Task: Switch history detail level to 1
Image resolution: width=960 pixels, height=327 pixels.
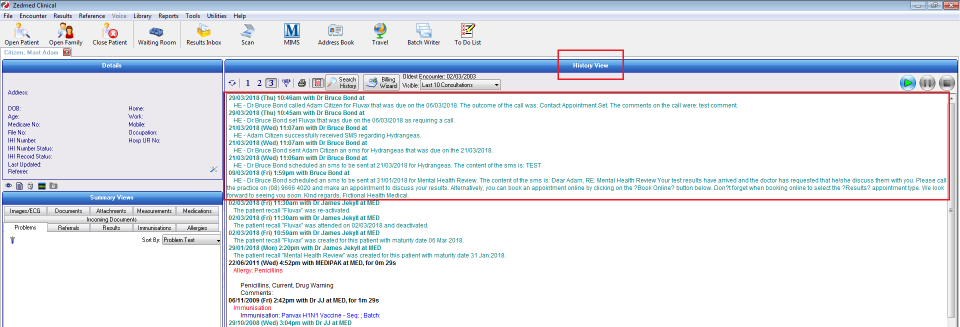Action: [247, 83]
